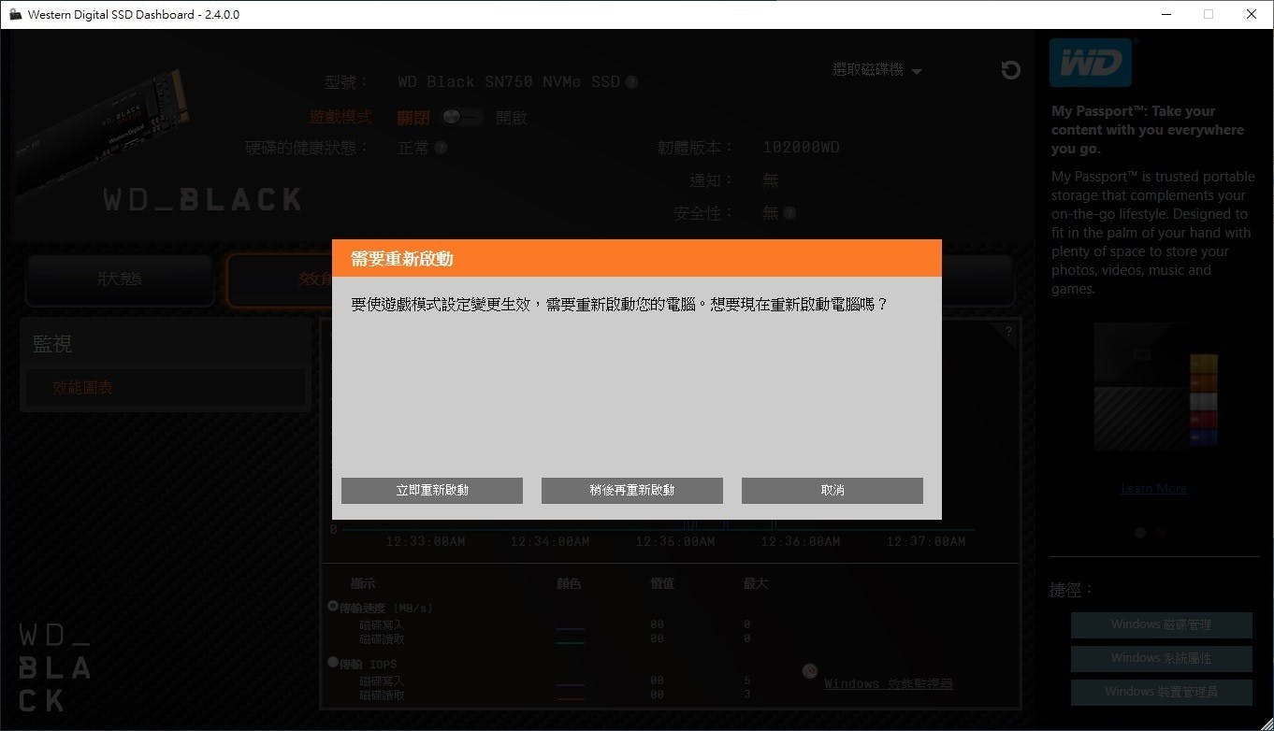Screen dimensions: 1274x731
Task: Cancel the restart dialog with 取消
Action: coord(832,490)
